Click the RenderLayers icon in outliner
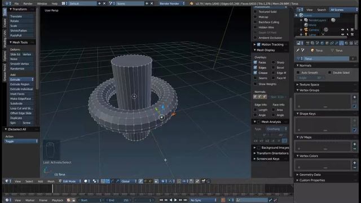Screen dimensions: 361x203 point(306,20)
